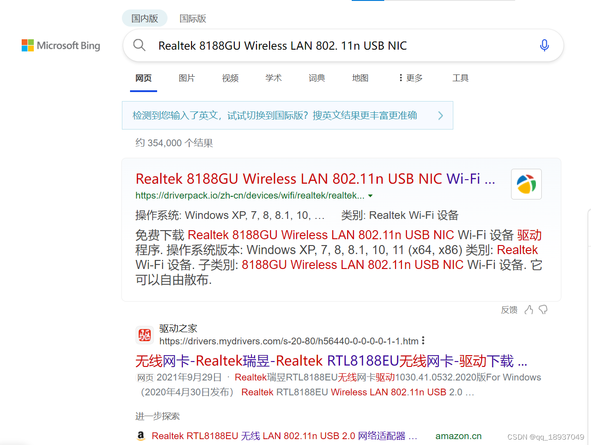Expand the 更多 menu
The image size is (591, 445).
click(411, 78)
